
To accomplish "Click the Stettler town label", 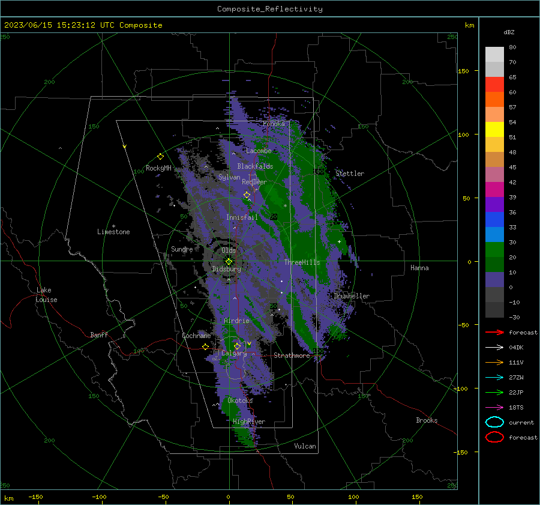I will (350, 174).
